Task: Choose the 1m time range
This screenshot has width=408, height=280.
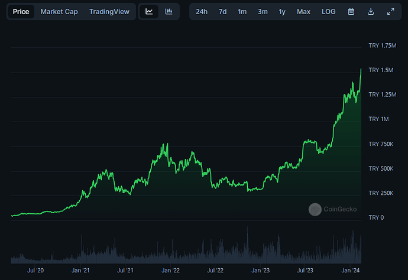Action: (x=242, y=12)
